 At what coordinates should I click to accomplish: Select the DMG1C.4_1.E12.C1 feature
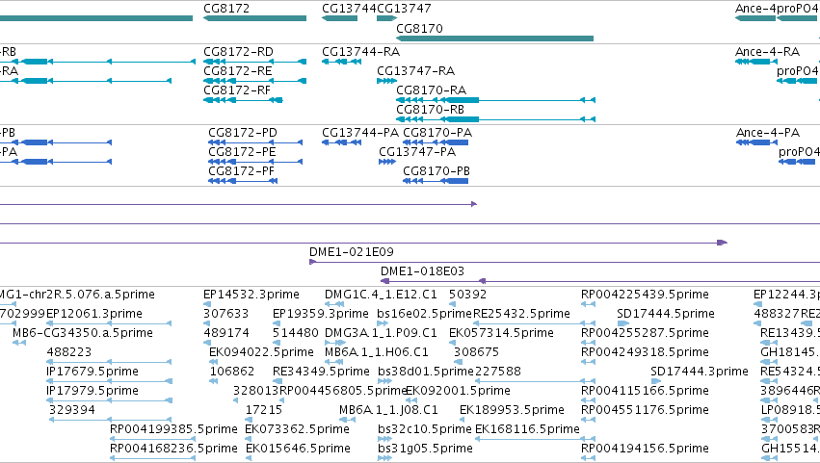point(334,304)
